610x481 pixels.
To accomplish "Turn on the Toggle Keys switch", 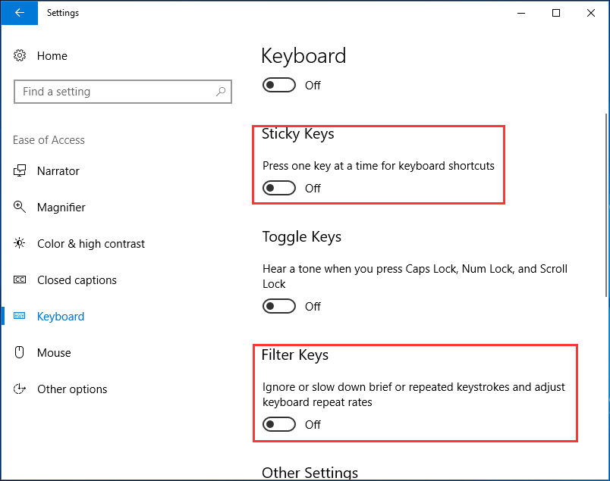I will [279, 306].
